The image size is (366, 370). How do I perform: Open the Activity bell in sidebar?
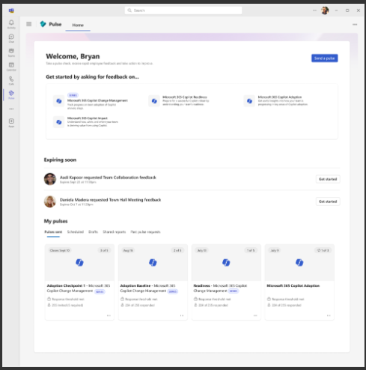tap(11, 24)
